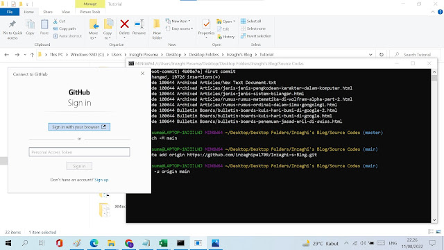Click the Manage contextual tab
The width and height of the screenshot is (444, 250).
(90, 4)
